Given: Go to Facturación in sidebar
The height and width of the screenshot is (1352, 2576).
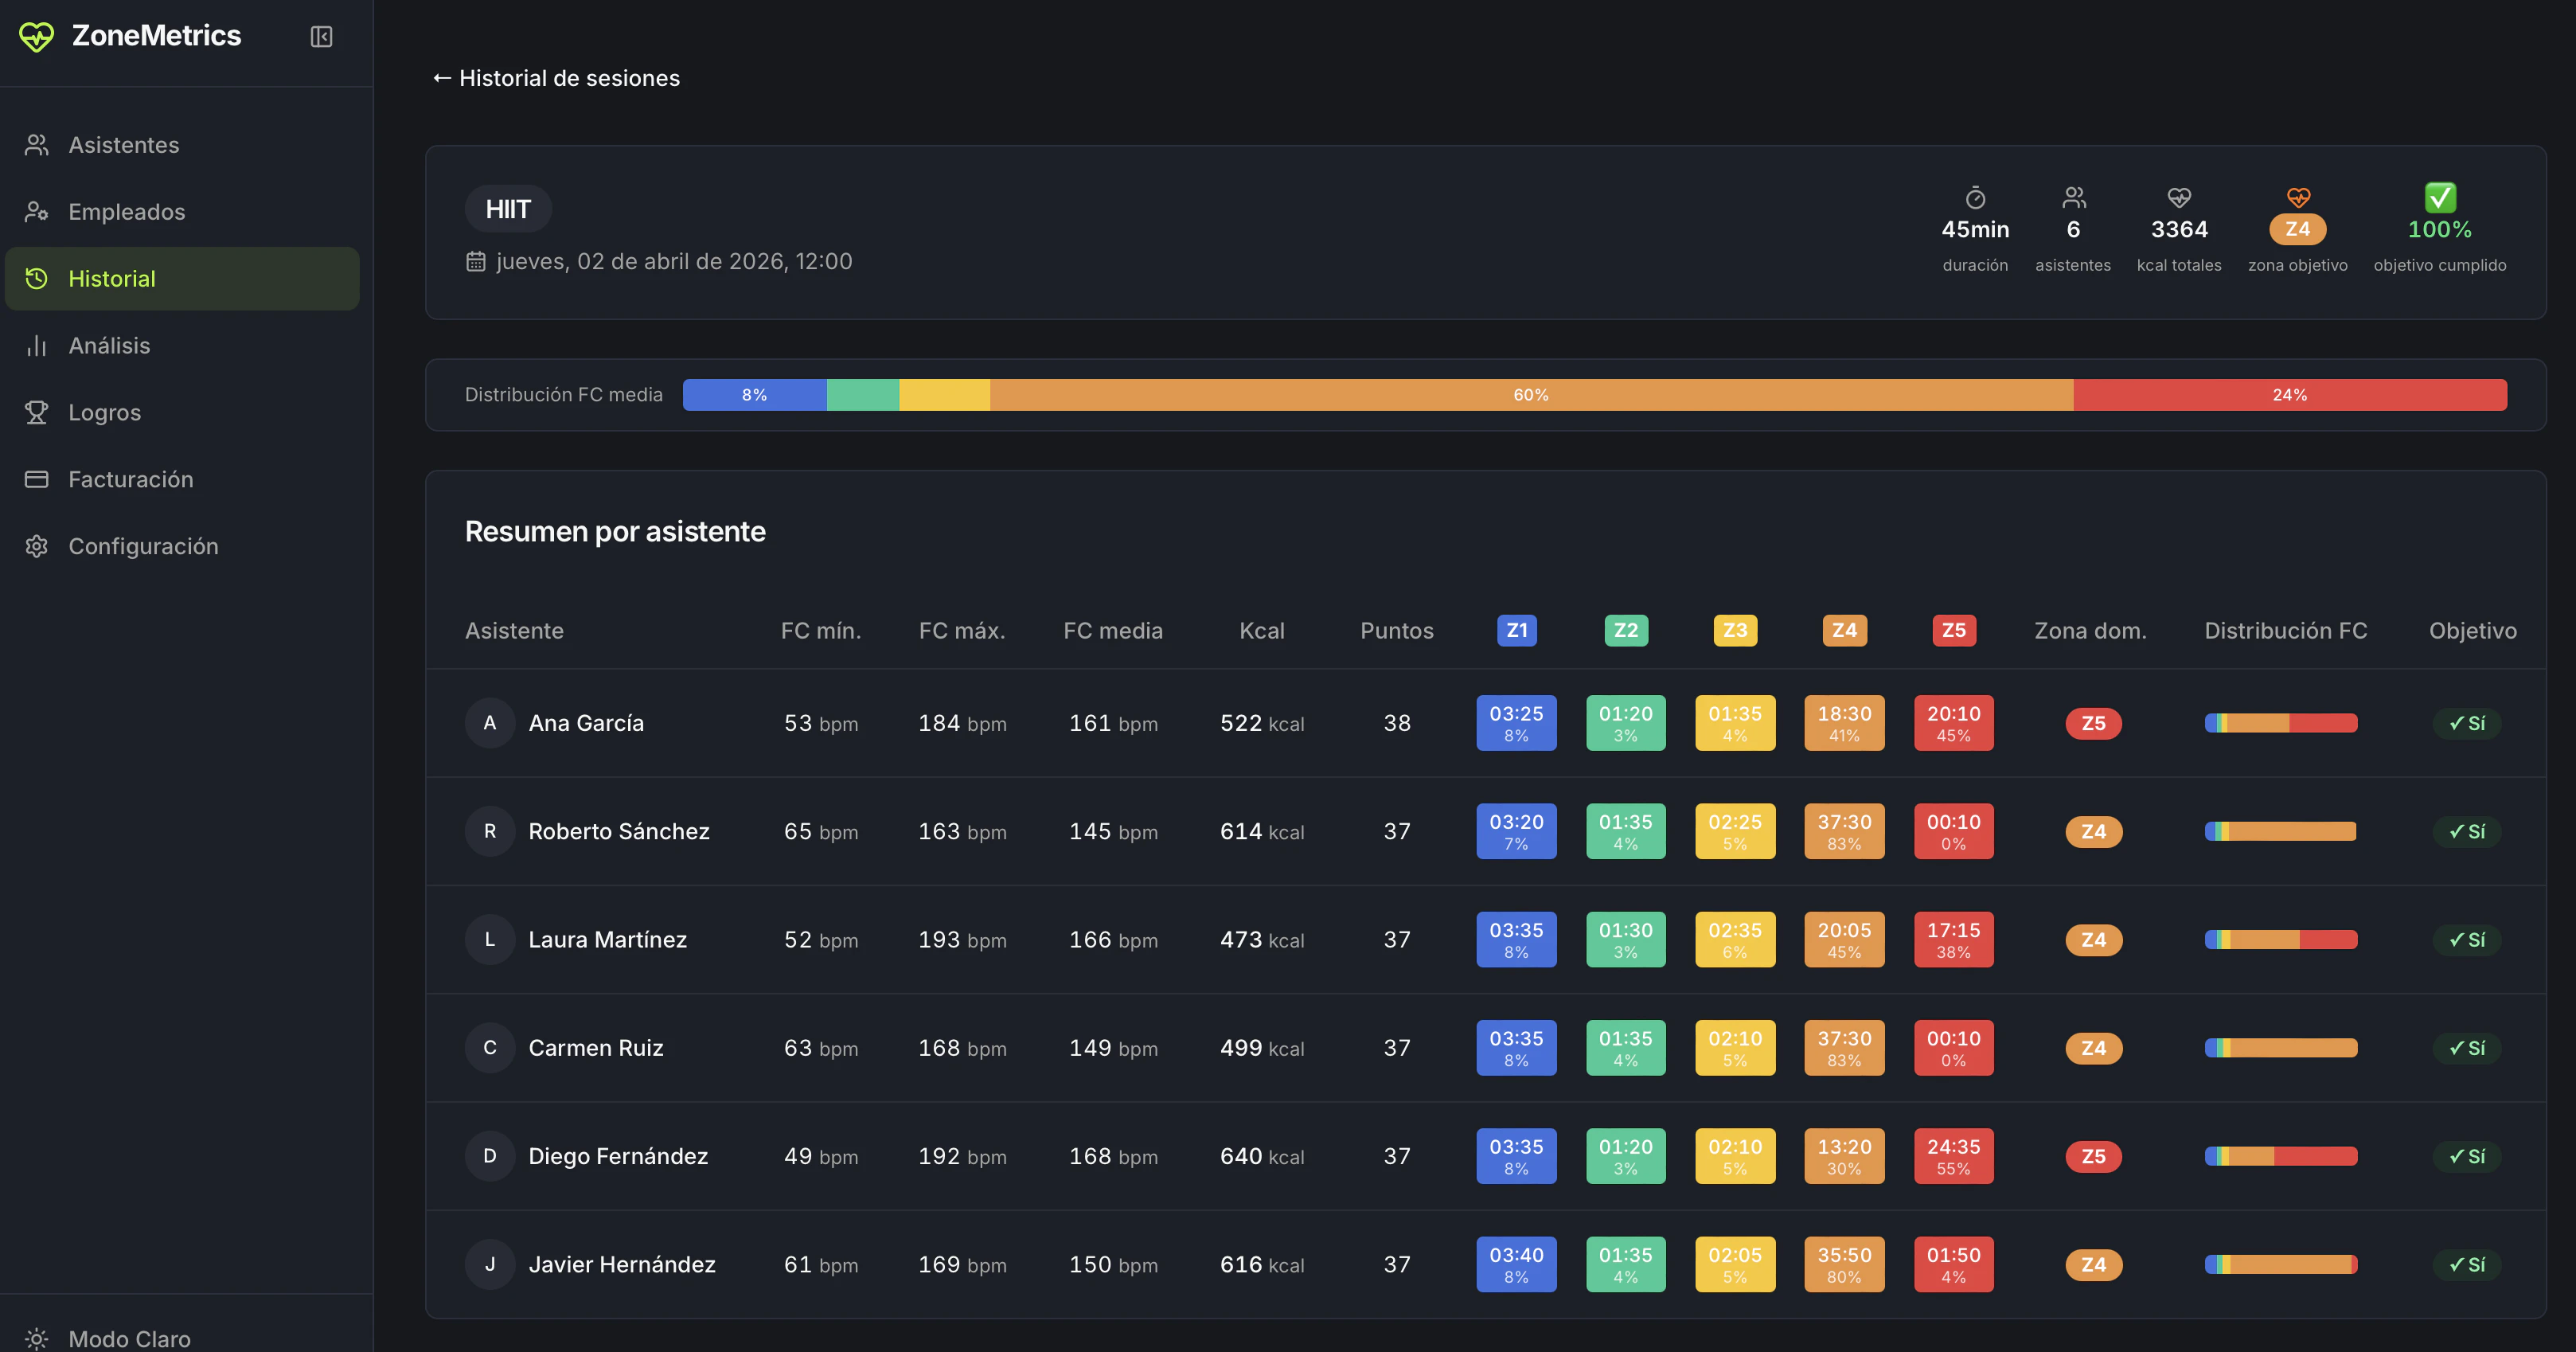Looking at the screenshot, I should [x=130, y=480].
